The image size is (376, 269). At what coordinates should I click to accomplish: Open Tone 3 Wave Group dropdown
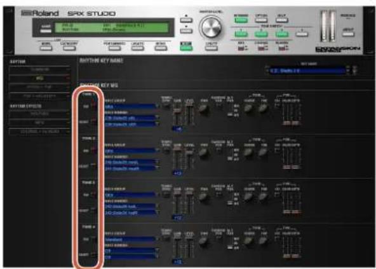click(132, 195)
